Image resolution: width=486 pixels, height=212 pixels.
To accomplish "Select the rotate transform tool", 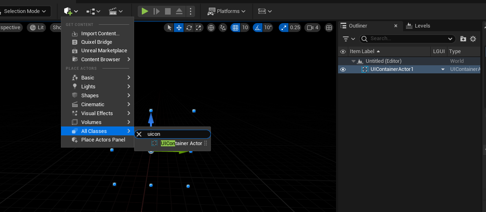I will (x=189, y=28).
